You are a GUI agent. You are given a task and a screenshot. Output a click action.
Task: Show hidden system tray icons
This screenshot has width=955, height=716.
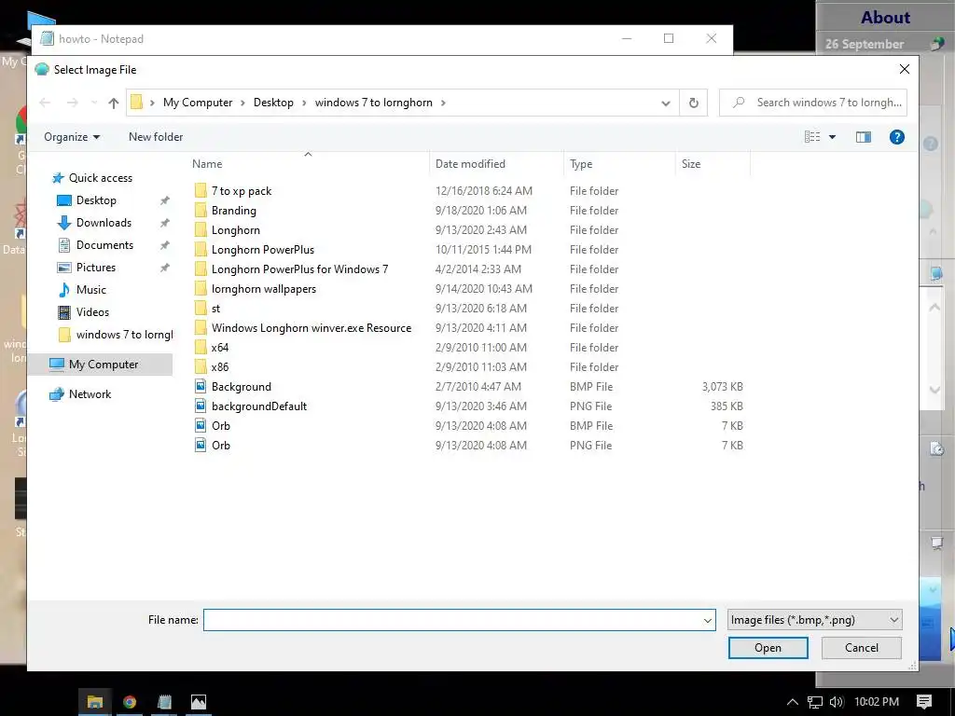[793, 702]
